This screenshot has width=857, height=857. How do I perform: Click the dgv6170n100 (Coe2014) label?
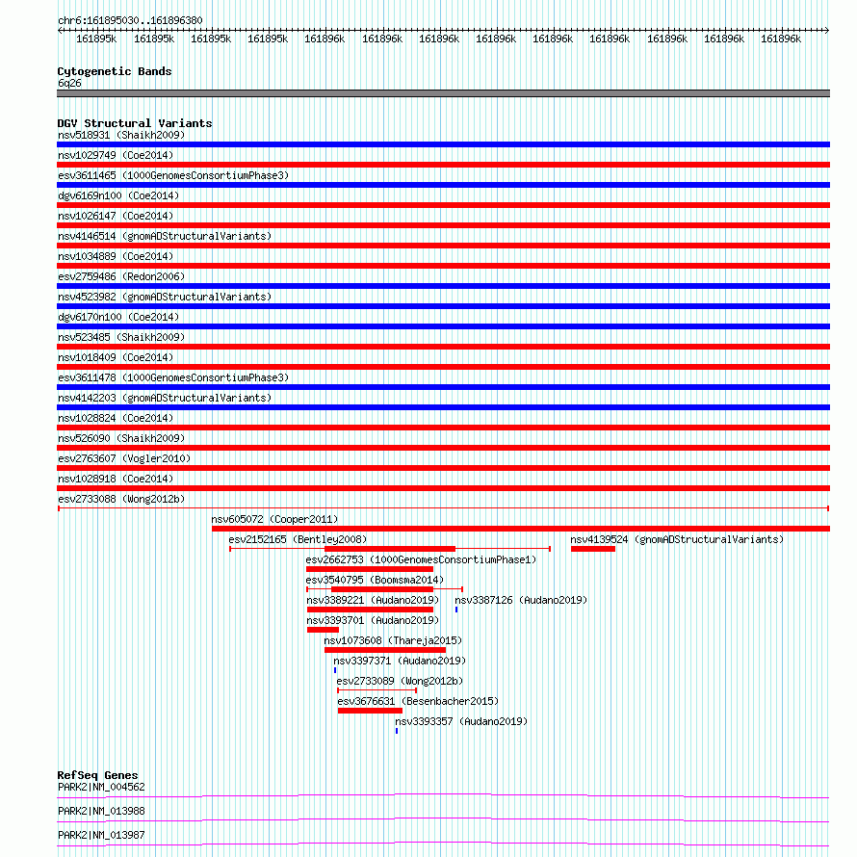(118, 317)
